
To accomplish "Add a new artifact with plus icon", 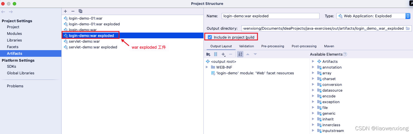I will point(65,11).
